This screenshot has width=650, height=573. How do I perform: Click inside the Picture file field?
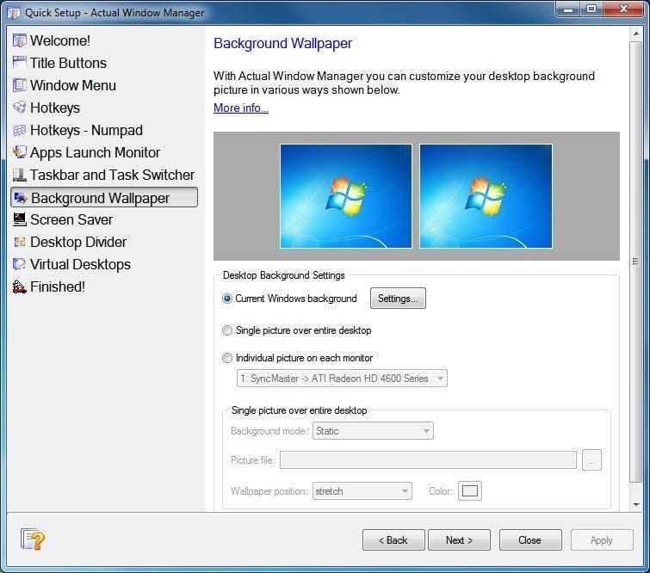pyautogui.click(x=428, y=460)
